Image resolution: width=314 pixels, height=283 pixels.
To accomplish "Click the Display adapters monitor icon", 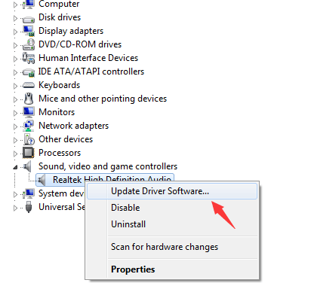I will [x=29, y=31].
